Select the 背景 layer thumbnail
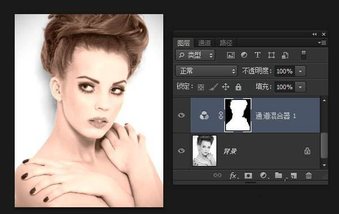The width and height of the screenshot is (339, 214). [x=205, y=151]
